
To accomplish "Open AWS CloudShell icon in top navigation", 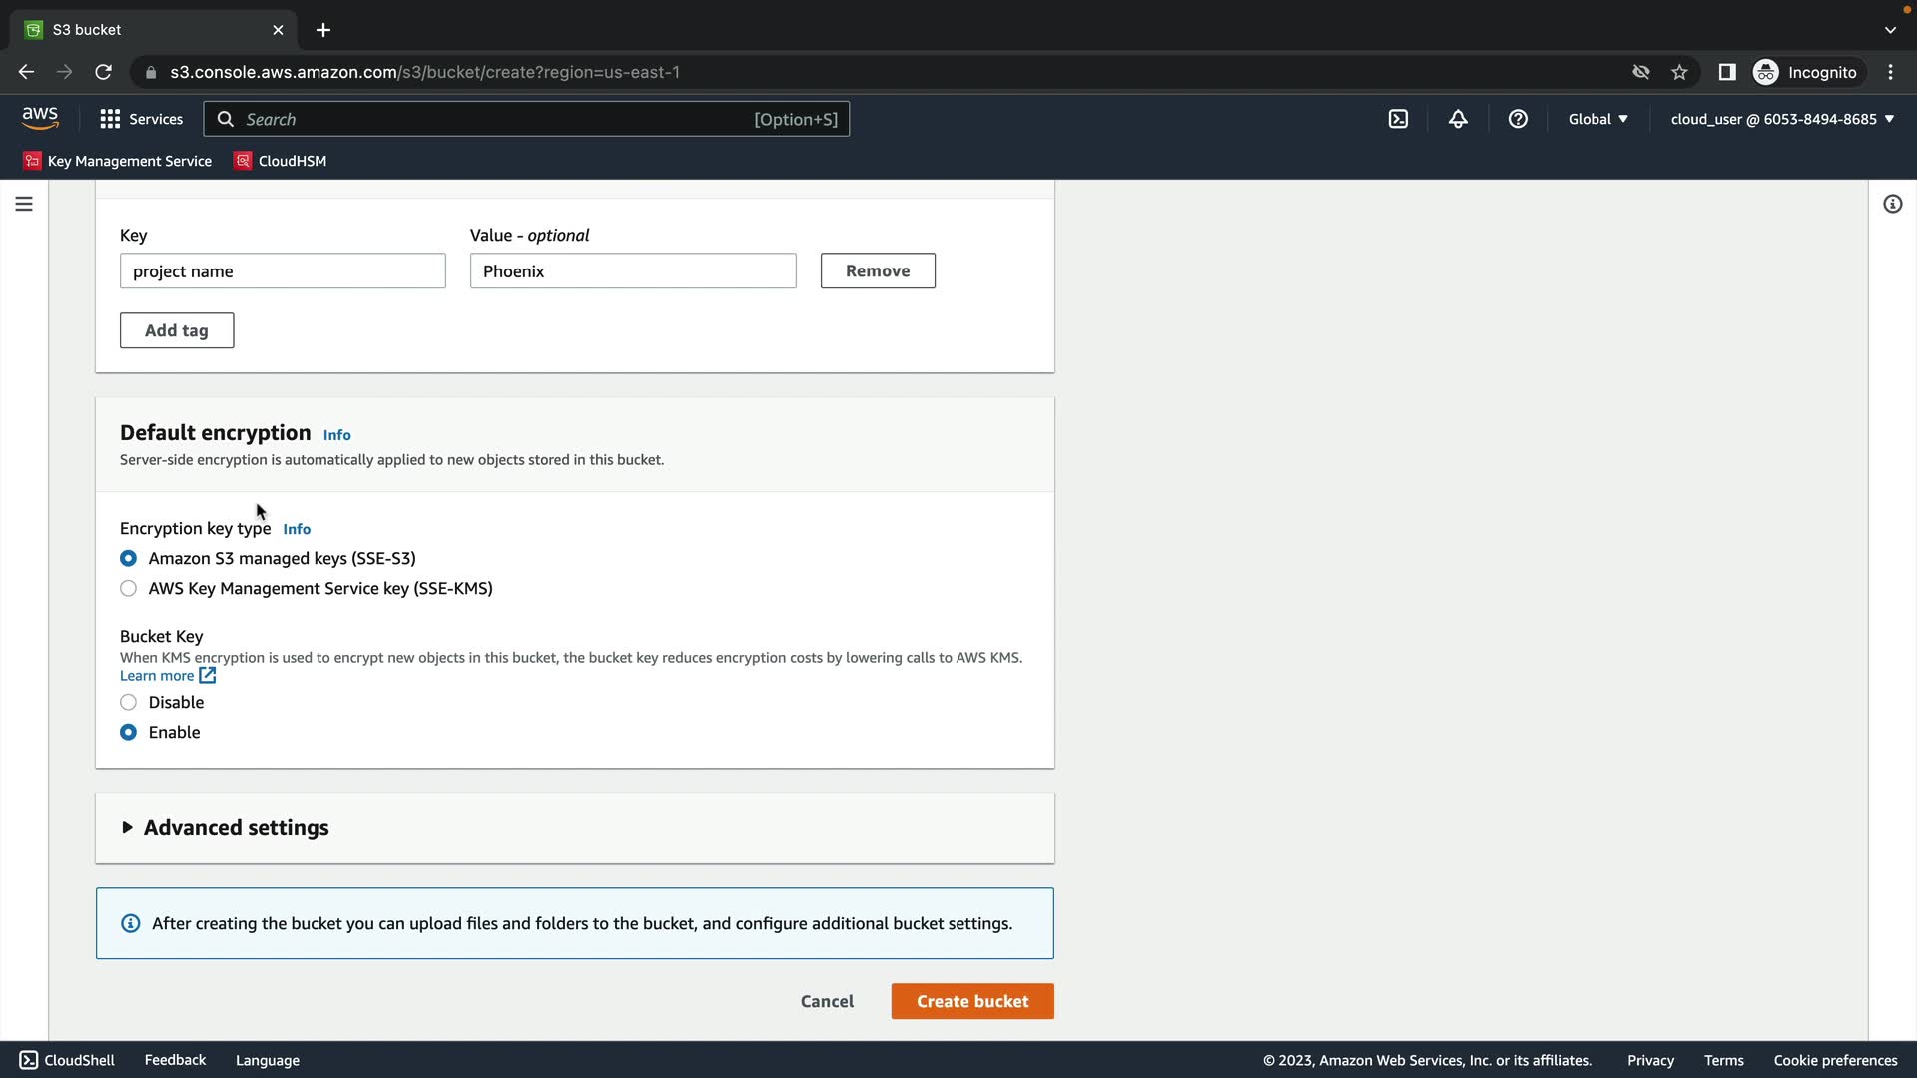I will pos(1398,119).
